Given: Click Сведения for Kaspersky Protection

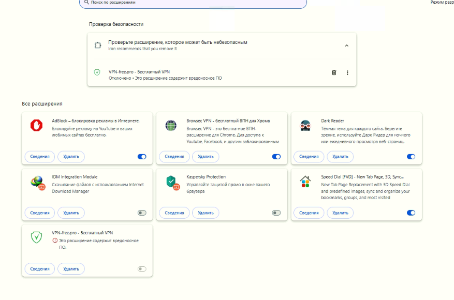Looking at the screenshot, I should pyautogui.click(x=174, y=213).
